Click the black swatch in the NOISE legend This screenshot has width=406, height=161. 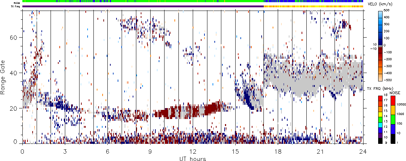[393, 139]
